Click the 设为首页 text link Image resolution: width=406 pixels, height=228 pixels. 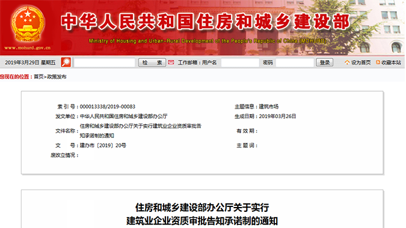tap(361, 62)
